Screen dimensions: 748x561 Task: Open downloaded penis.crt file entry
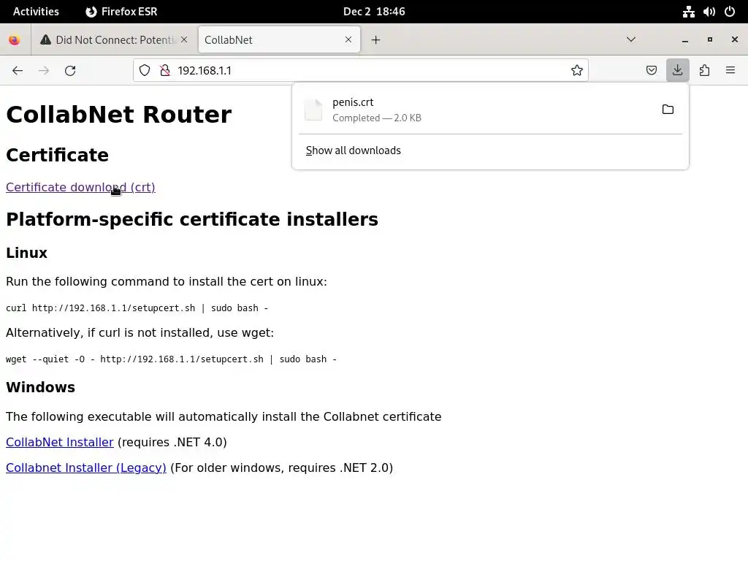point(477,110)
